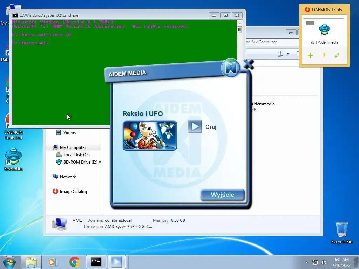Click the Aidem Media round logo icon
359x269 pixels.
pos(231,68)
